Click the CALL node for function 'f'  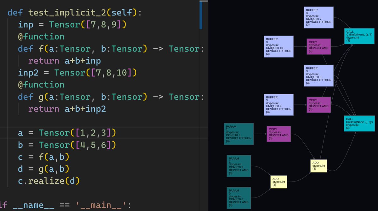(357, 36)
